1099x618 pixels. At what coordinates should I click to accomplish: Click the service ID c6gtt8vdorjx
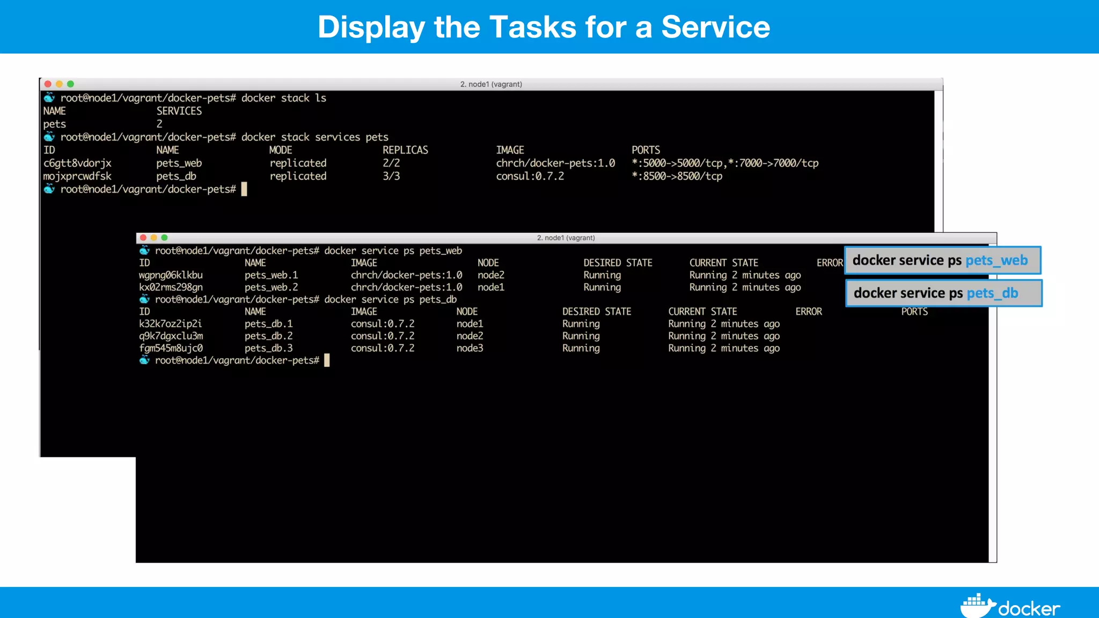tap(77, 163)
